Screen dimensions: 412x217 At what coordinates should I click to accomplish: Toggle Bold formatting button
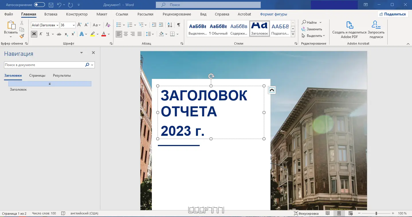[34, 34]
